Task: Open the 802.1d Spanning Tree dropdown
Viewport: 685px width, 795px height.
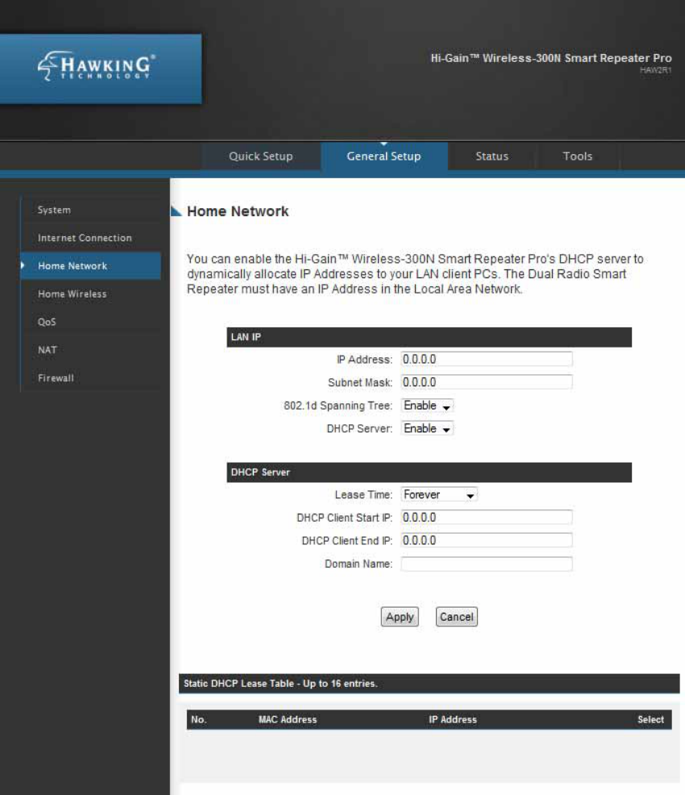Action: point(427,406)
